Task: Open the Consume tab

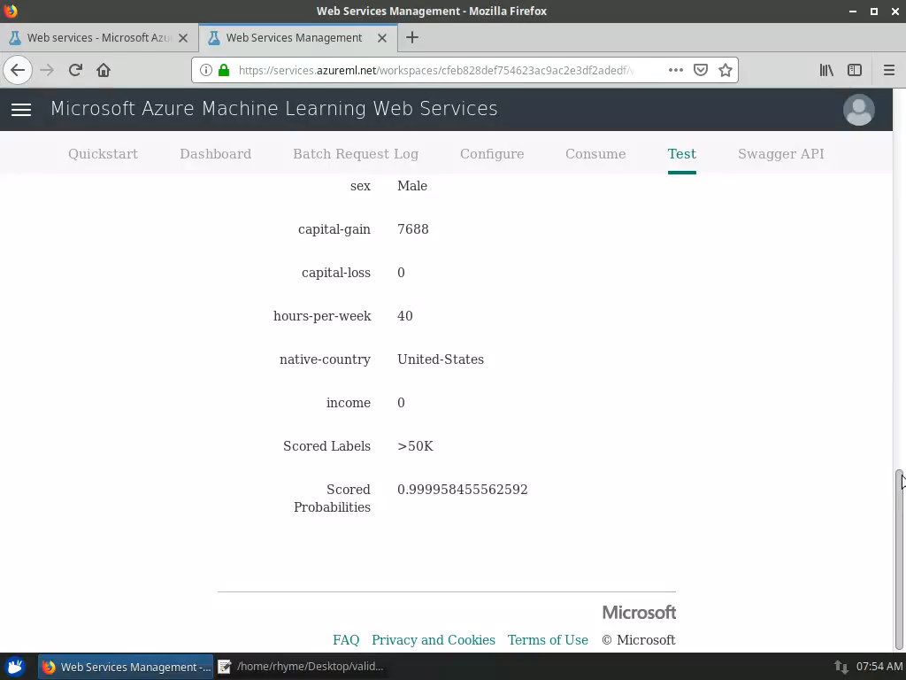Action: point(595,154)
